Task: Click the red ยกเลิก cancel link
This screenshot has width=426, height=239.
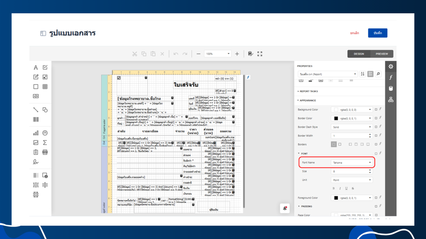Action: coord(354,33)
